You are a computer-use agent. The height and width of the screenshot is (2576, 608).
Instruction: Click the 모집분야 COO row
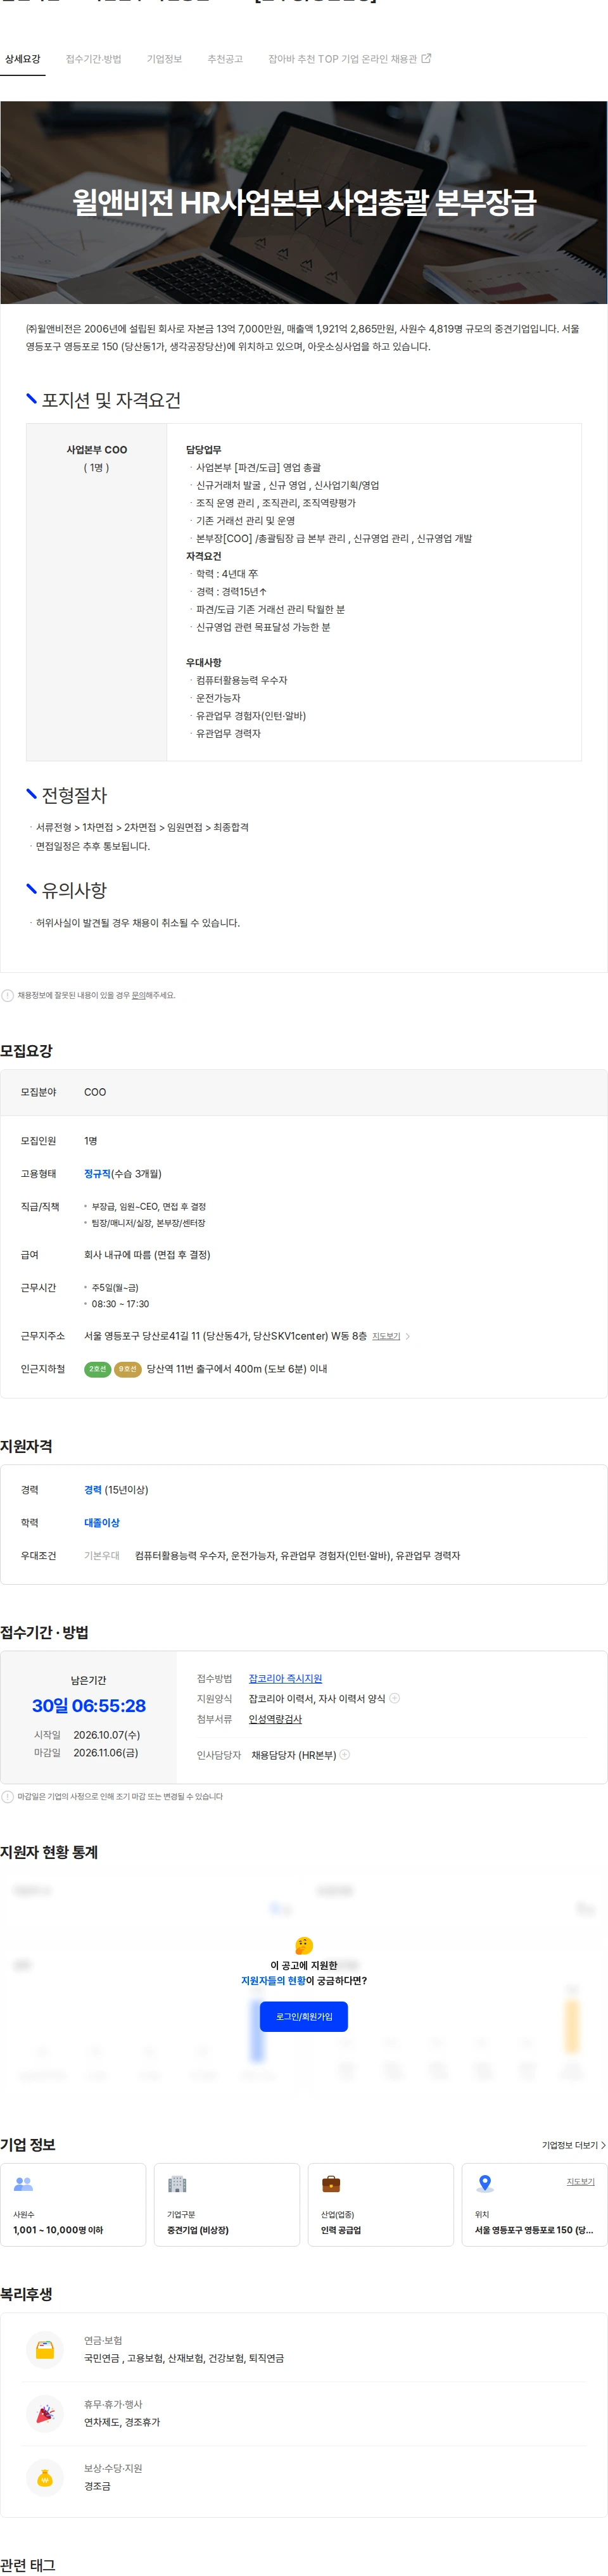coord(304,1092)
